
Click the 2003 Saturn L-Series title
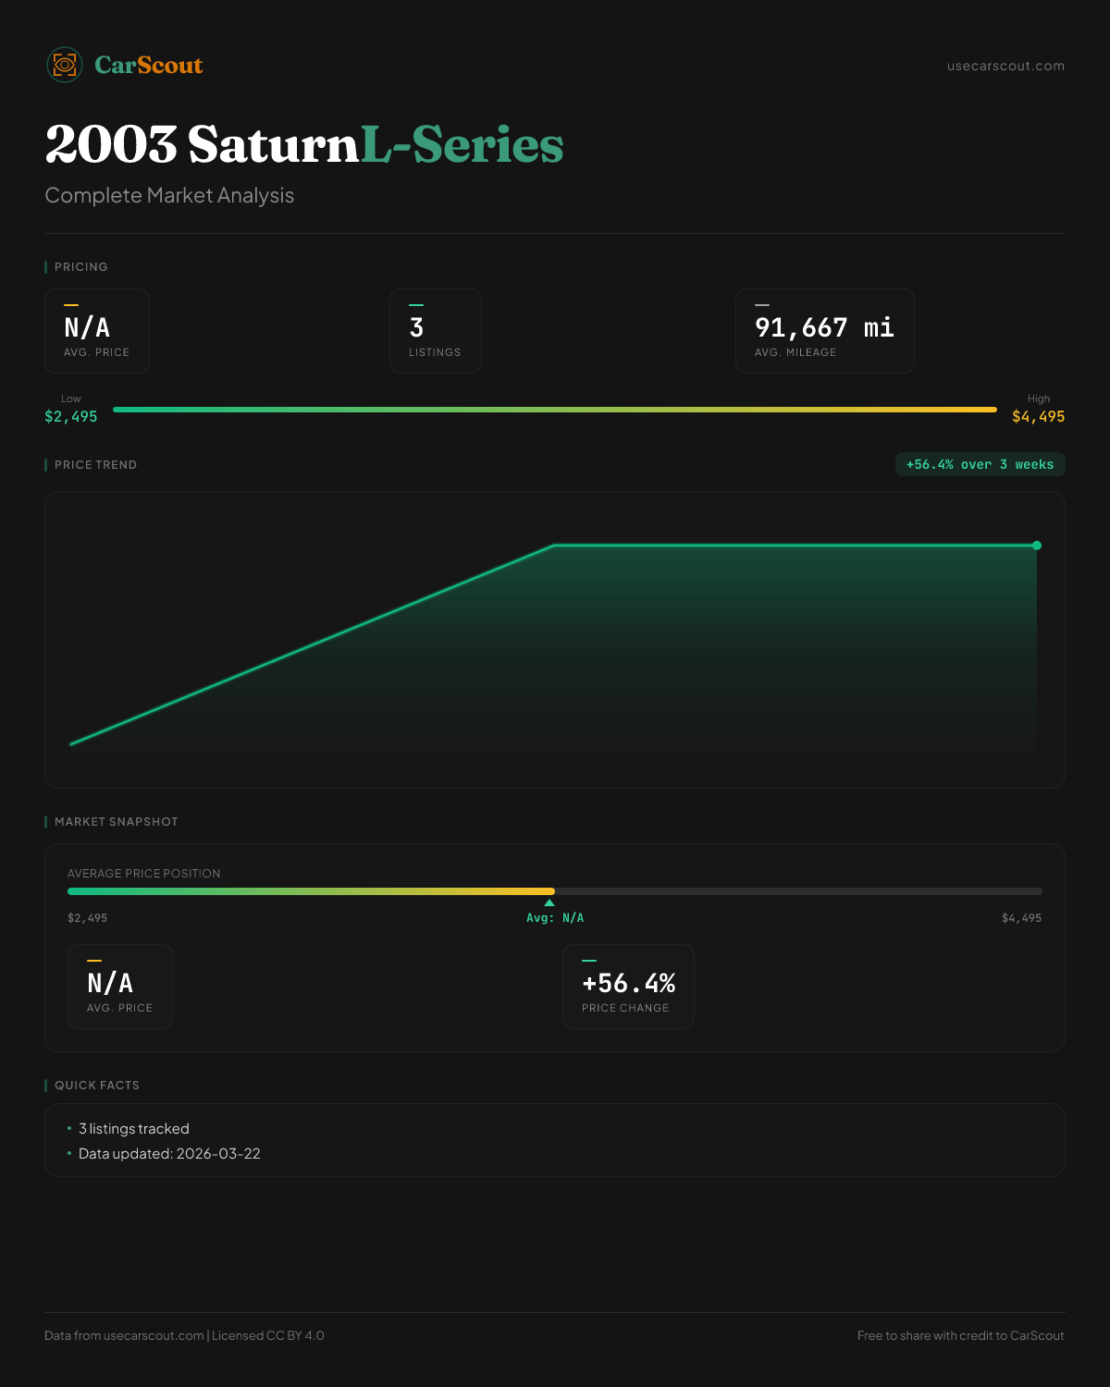point(304,145)
